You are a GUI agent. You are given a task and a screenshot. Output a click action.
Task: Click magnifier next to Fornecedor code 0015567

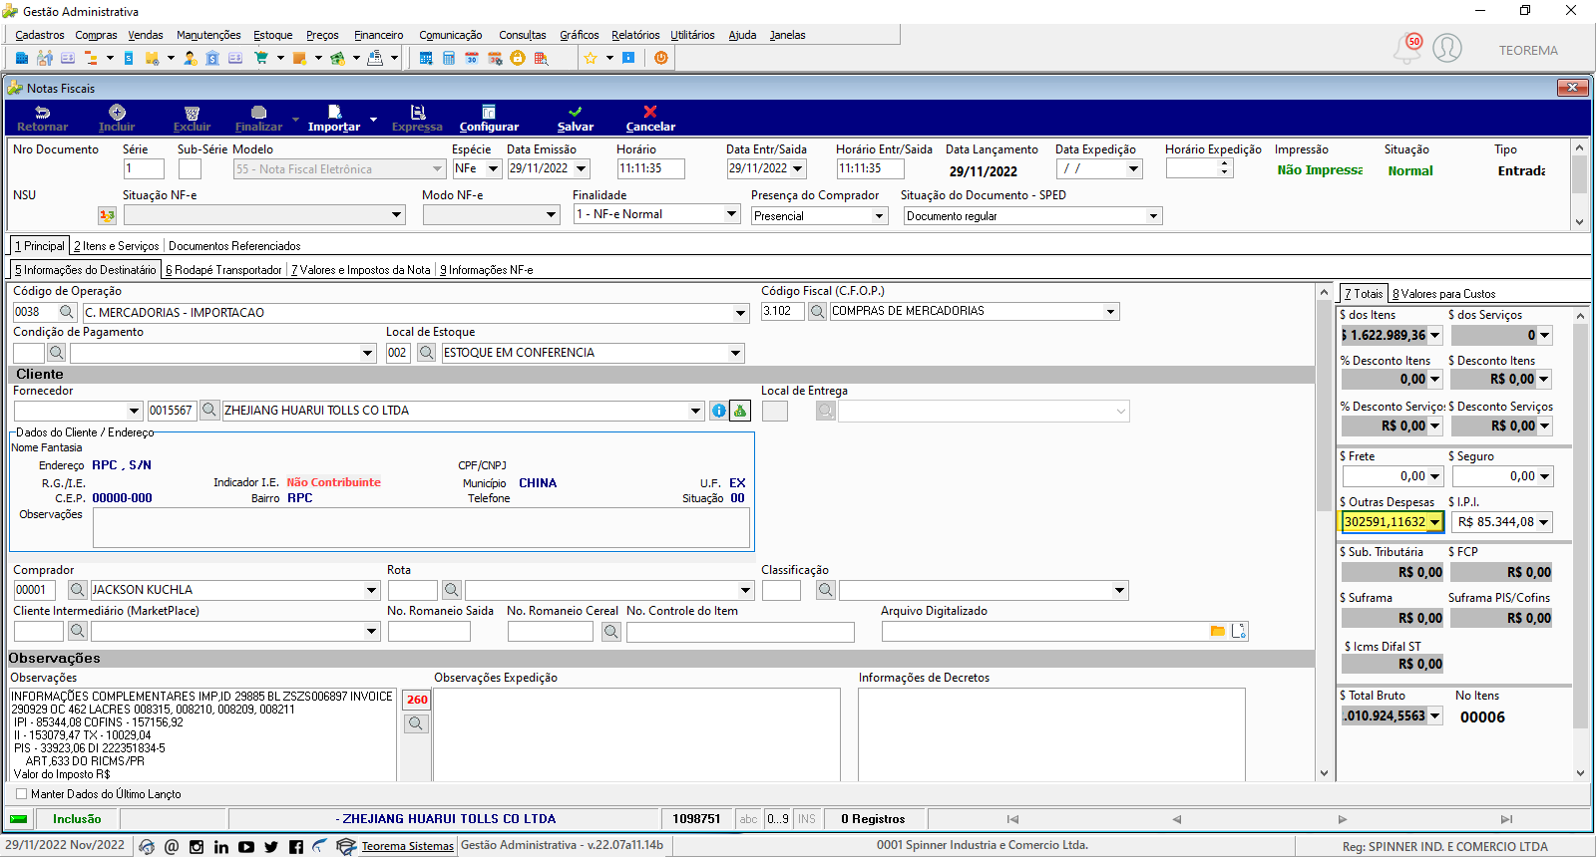209,410
